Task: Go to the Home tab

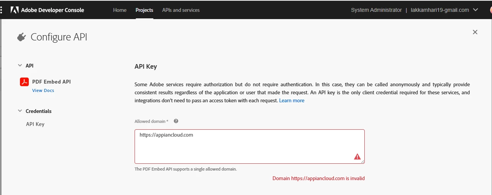Action: (x=120, y=10)
